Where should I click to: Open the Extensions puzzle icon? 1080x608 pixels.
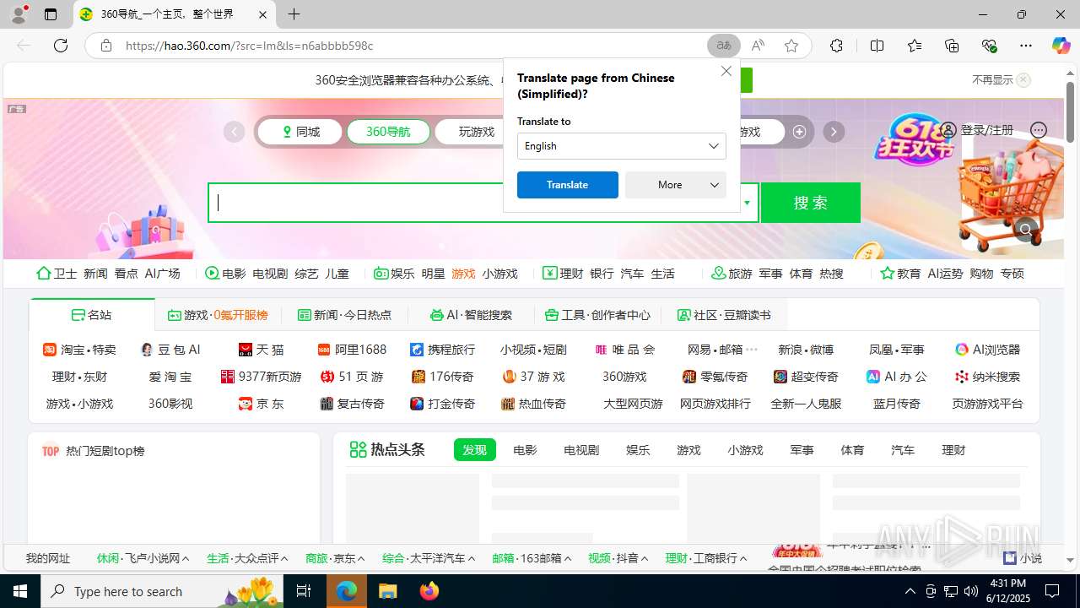click(x=836, y=46)
